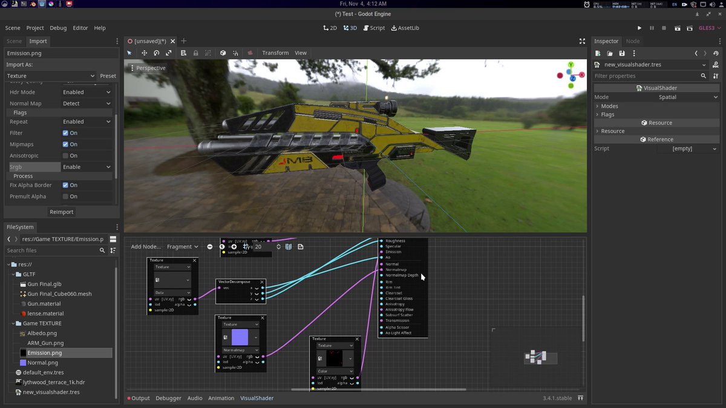Select Normal.png in the FileSystem tree

coord(42,363)
